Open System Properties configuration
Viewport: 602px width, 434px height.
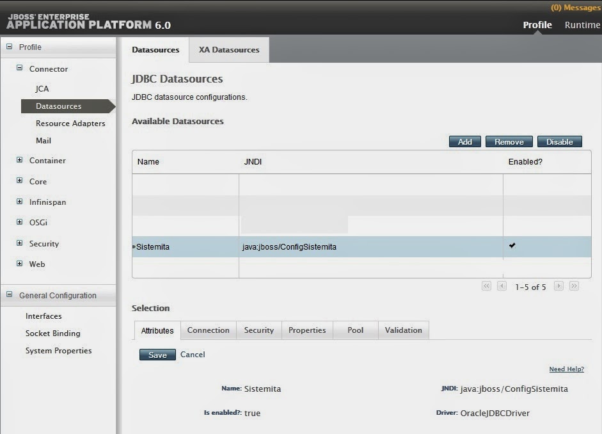click(58, 351)
